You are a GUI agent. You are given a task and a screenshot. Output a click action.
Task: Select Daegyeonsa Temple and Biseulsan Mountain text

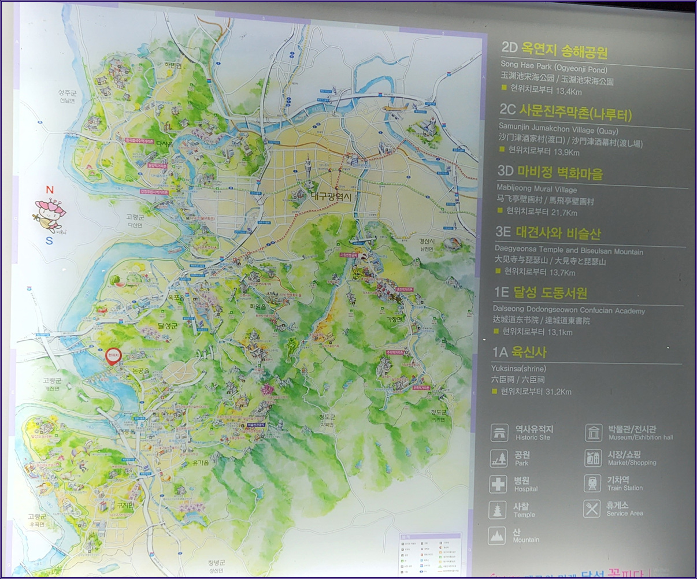pyautogui.click(x=569, y=250)
